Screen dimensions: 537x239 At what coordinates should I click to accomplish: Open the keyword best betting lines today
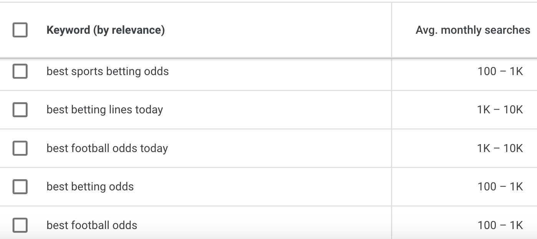[x=104, y=110]
